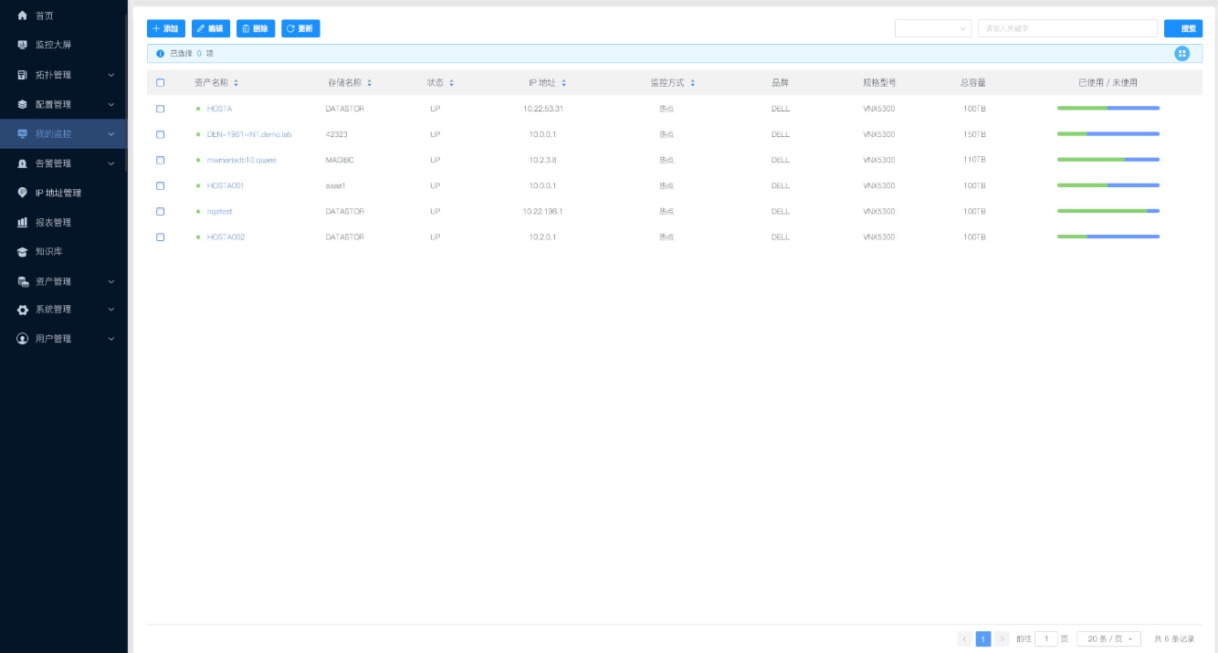Focus the keyword search input field
The image size is (1218, 653).
(x=1066, y=29)
